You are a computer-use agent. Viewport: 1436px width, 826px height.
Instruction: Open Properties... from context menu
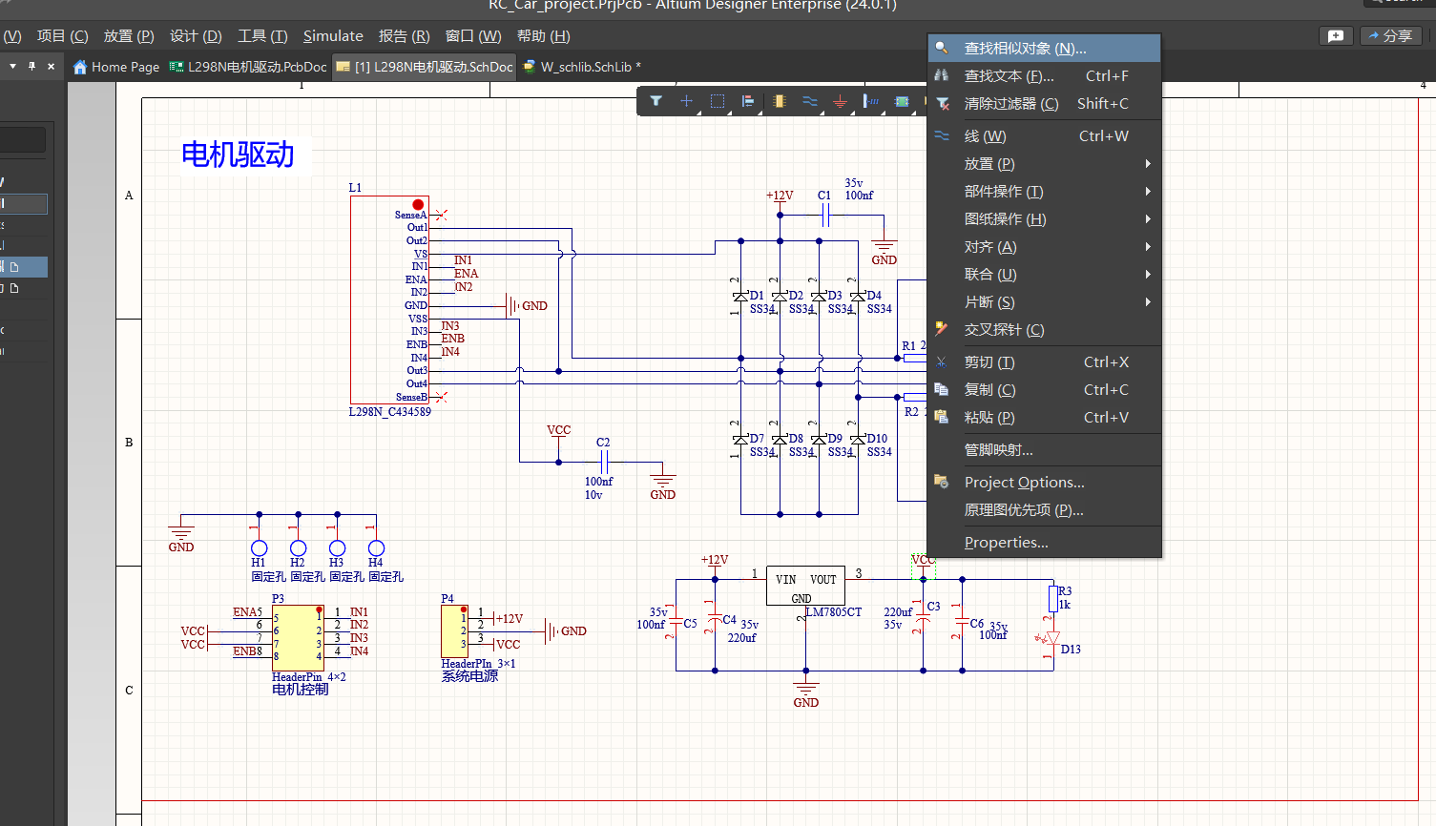1044,542
